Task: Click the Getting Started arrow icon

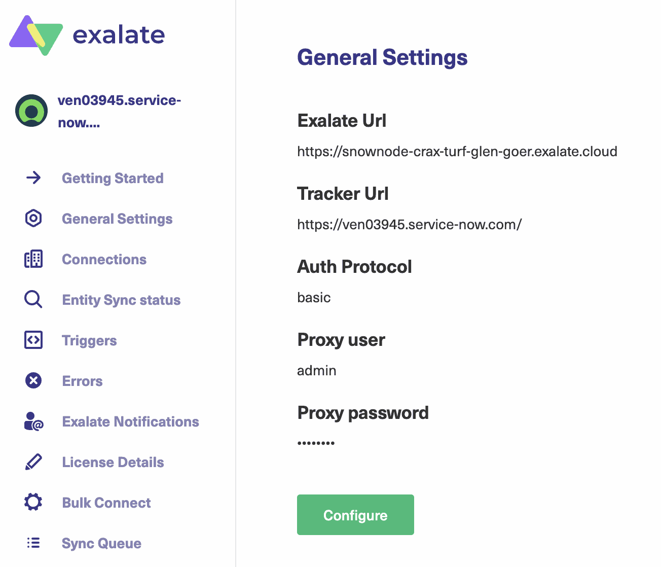Action: pos(33,178)
